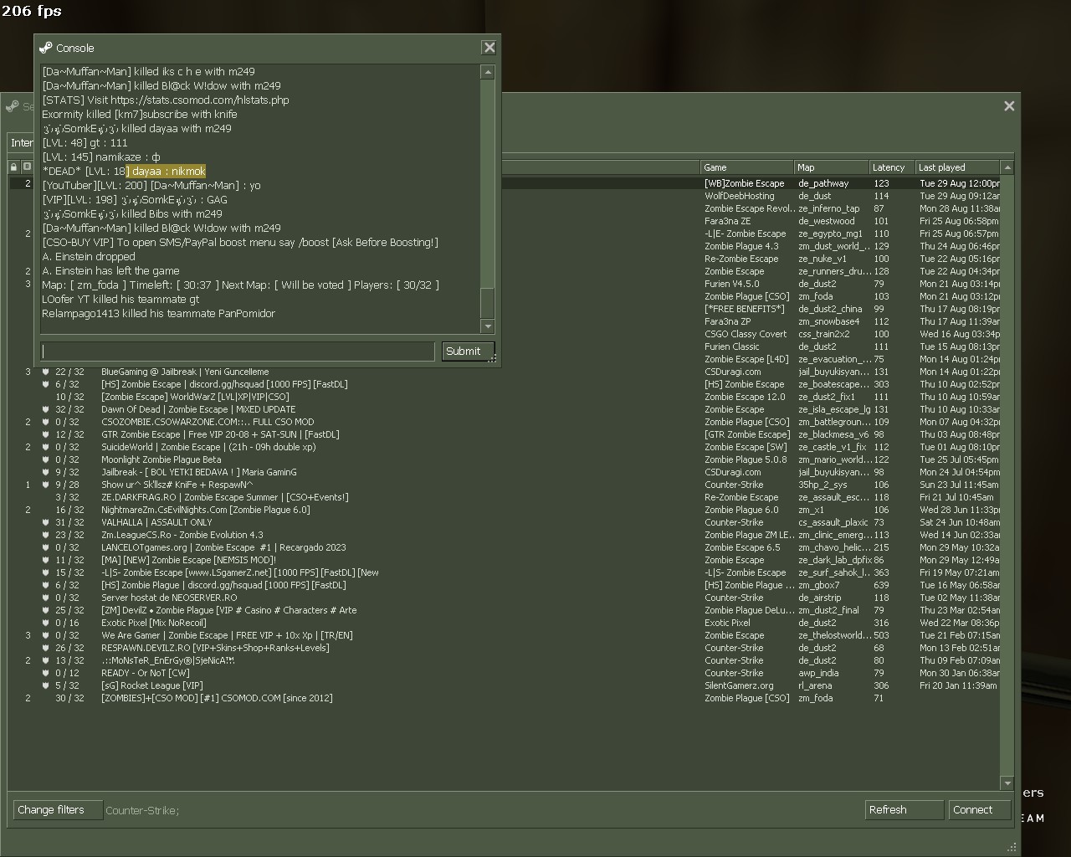This screenshot has width=1071, height=857.
Task: Open Change filters panel
Action: click(58, 810)
